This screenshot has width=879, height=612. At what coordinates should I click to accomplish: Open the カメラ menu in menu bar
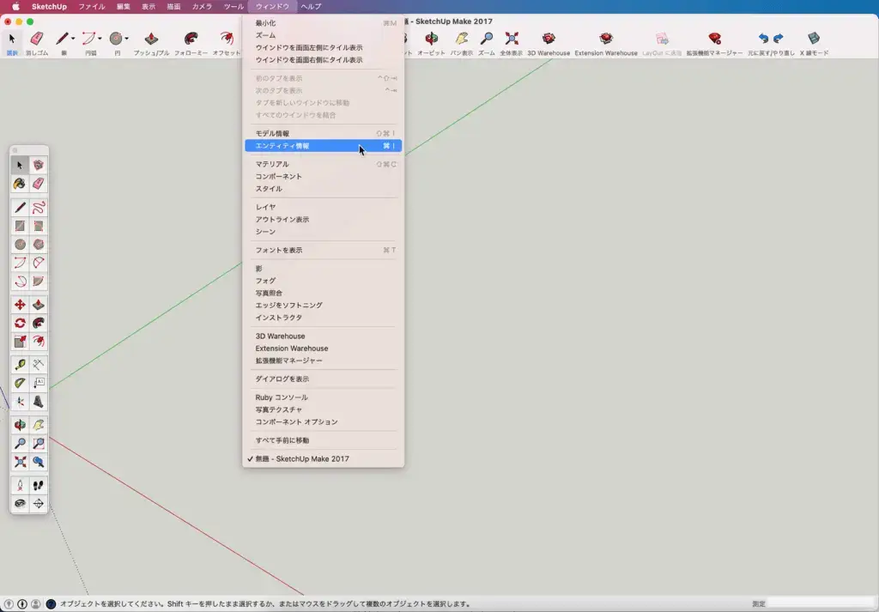(x=202, y=7)
